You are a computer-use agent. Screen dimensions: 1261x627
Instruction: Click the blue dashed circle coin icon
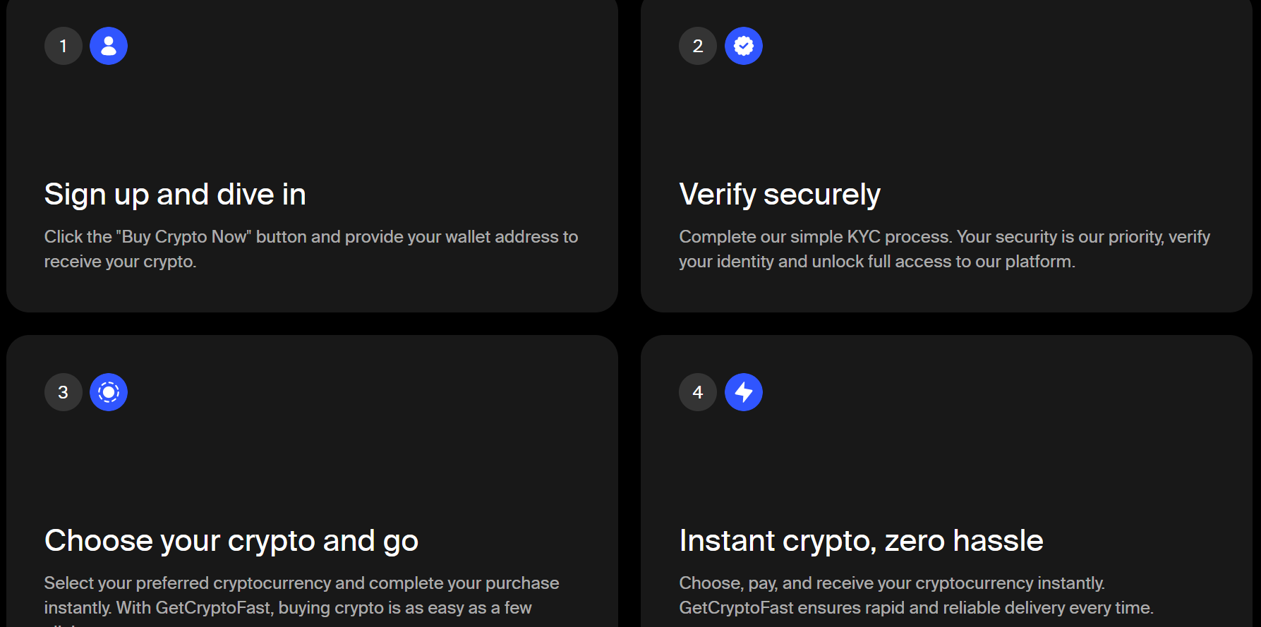click(x=109, y=392)
